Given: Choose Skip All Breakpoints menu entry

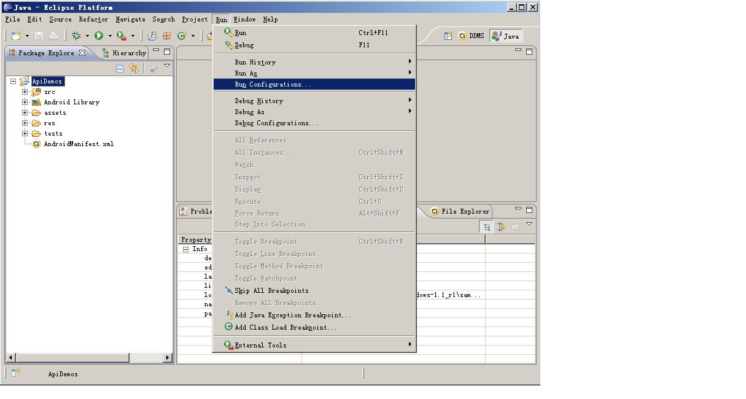Looking at the screenshot, I should point(314,290).
